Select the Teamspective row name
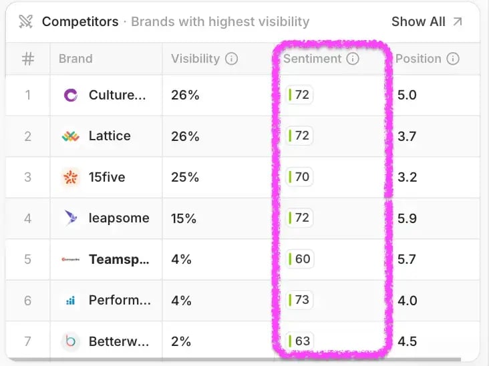Screen dimensions: 489x366 (x=118, y=259)
